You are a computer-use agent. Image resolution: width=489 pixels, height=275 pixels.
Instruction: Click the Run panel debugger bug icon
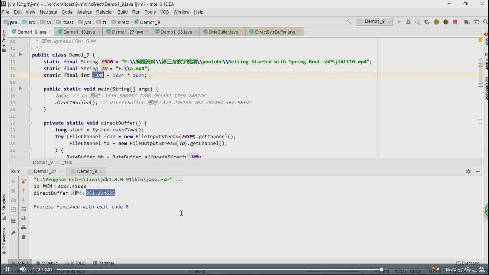[x=24, y=181]
